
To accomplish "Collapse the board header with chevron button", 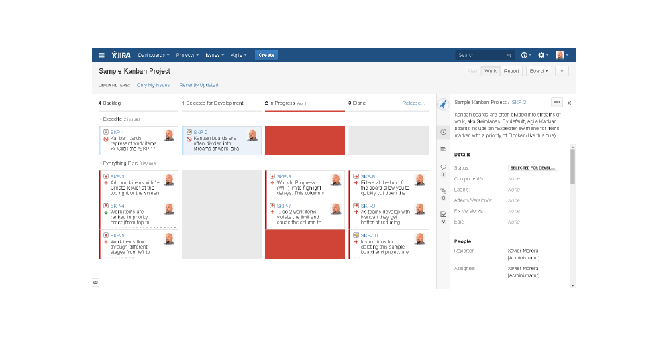I will coord(562,71).
